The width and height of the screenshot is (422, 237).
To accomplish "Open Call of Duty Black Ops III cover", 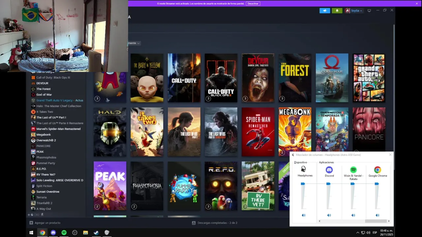I will tap(221, 78).
